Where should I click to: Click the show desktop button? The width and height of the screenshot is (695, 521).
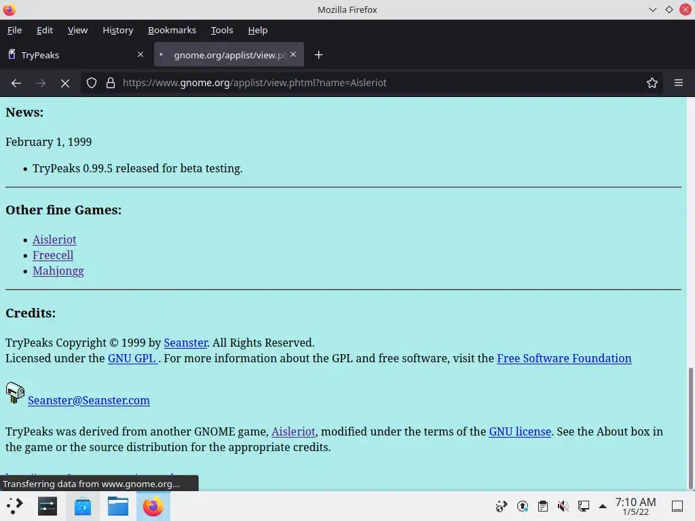[677, 506]
